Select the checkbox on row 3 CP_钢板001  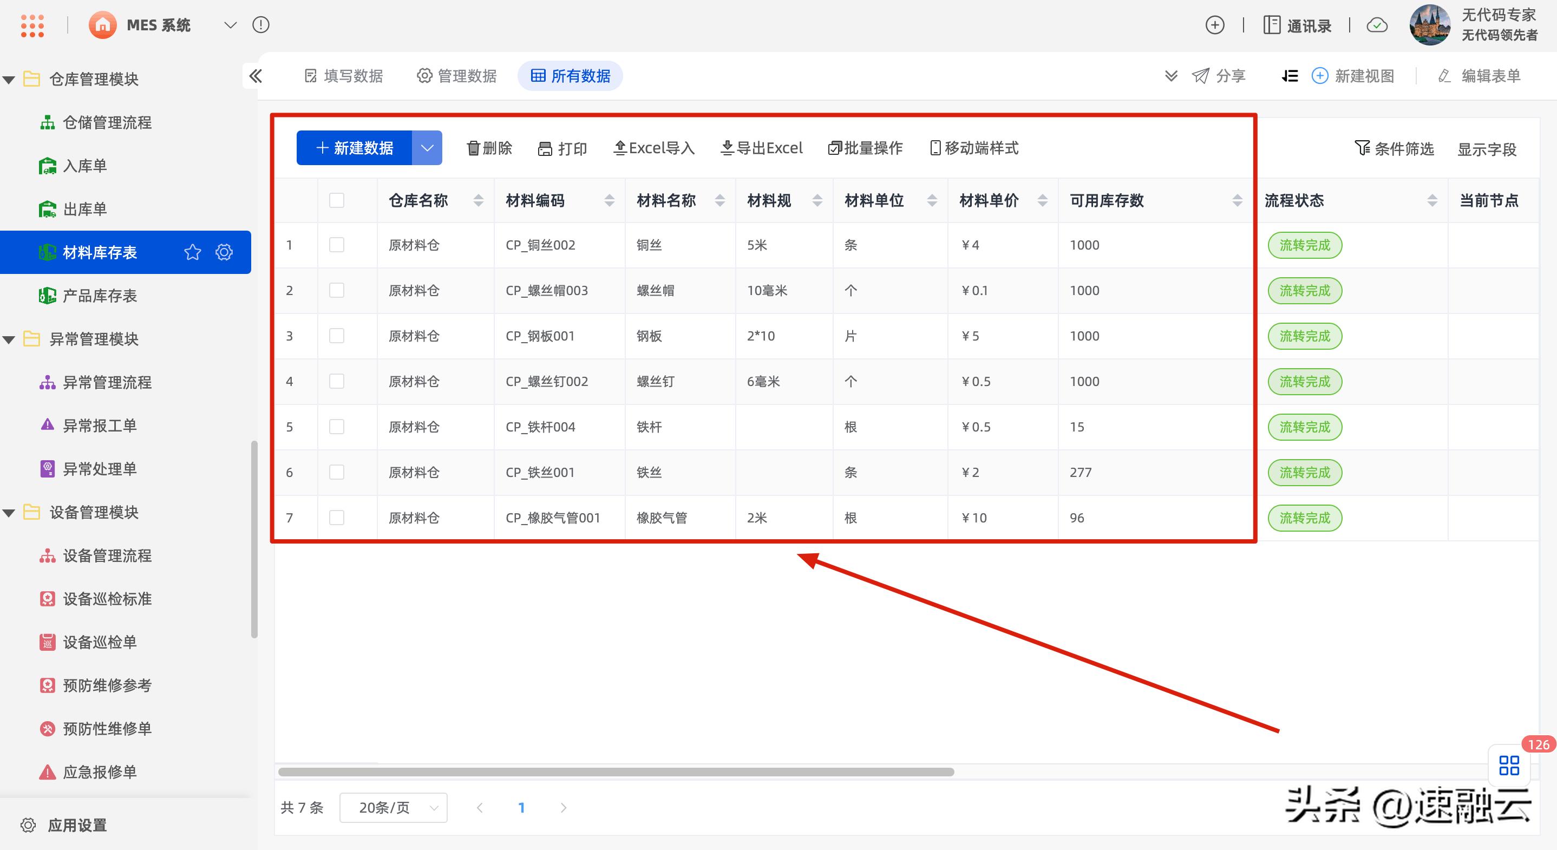pos(337,336)
